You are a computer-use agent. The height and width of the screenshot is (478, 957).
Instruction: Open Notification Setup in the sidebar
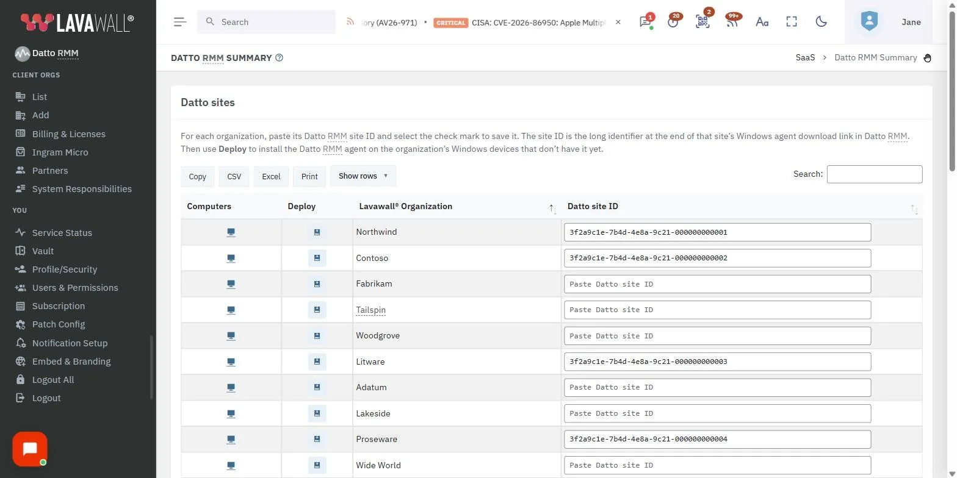pos(70,343)
